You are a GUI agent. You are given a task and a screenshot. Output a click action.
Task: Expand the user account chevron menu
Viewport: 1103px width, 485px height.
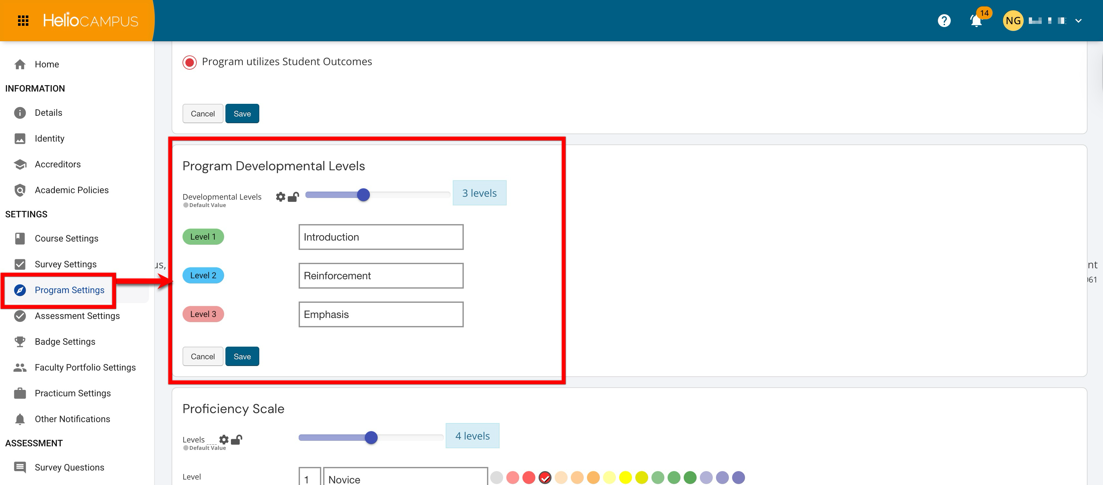coord(1078,21)
